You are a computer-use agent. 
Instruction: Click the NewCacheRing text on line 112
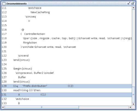40,12
